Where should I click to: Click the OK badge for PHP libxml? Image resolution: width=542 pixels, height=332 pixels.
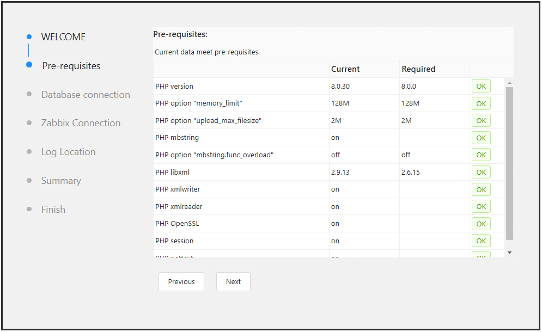coord(481,173)
